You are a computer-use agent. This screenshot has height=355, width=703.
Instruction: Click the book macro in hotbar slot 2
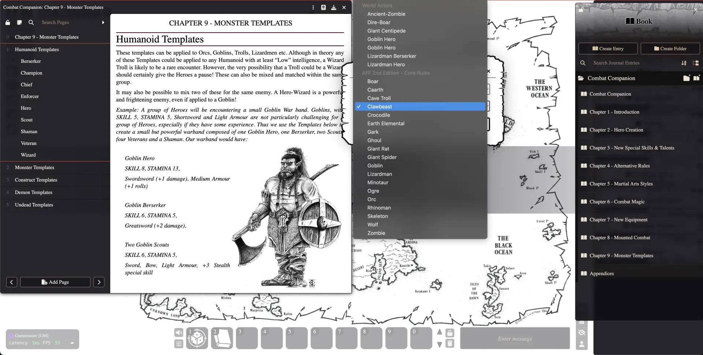tap(222, 338)
